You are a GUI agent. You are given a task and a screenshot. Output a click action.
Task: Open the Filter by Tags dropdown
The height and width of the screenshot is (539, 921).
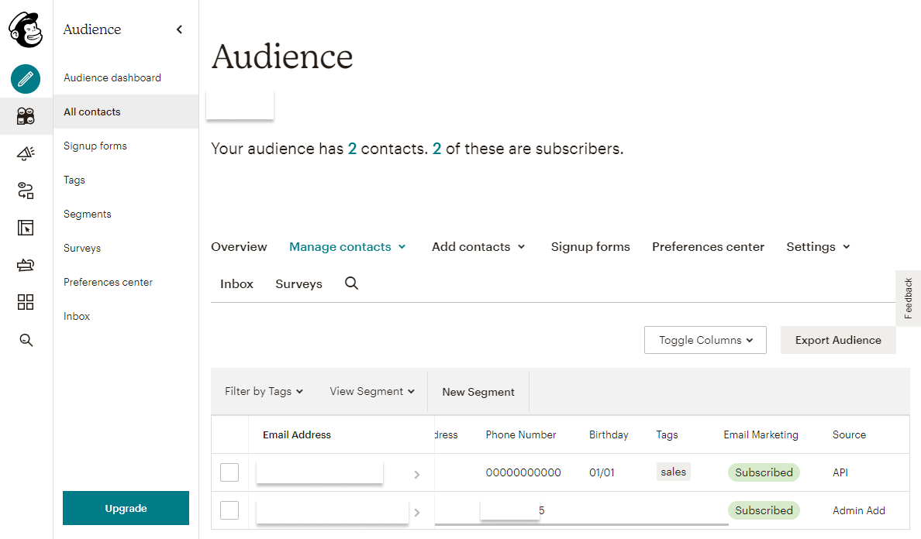(264, 391)
